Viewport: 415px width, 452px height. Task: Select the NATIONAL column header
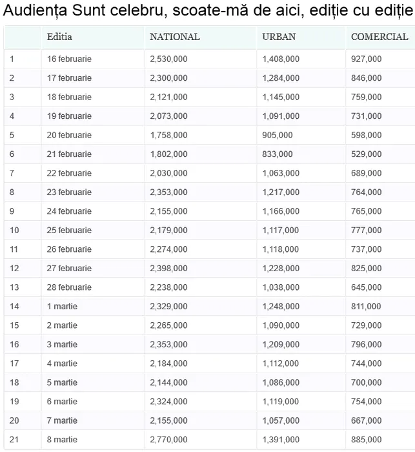tap(174, 37)
